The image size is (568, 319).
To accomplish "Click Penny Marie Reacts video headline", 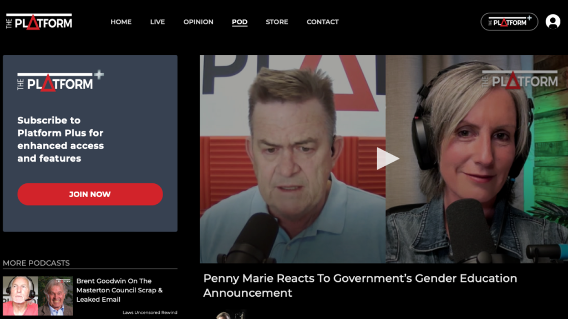I will pyautogui.click(x=360, y=285).
